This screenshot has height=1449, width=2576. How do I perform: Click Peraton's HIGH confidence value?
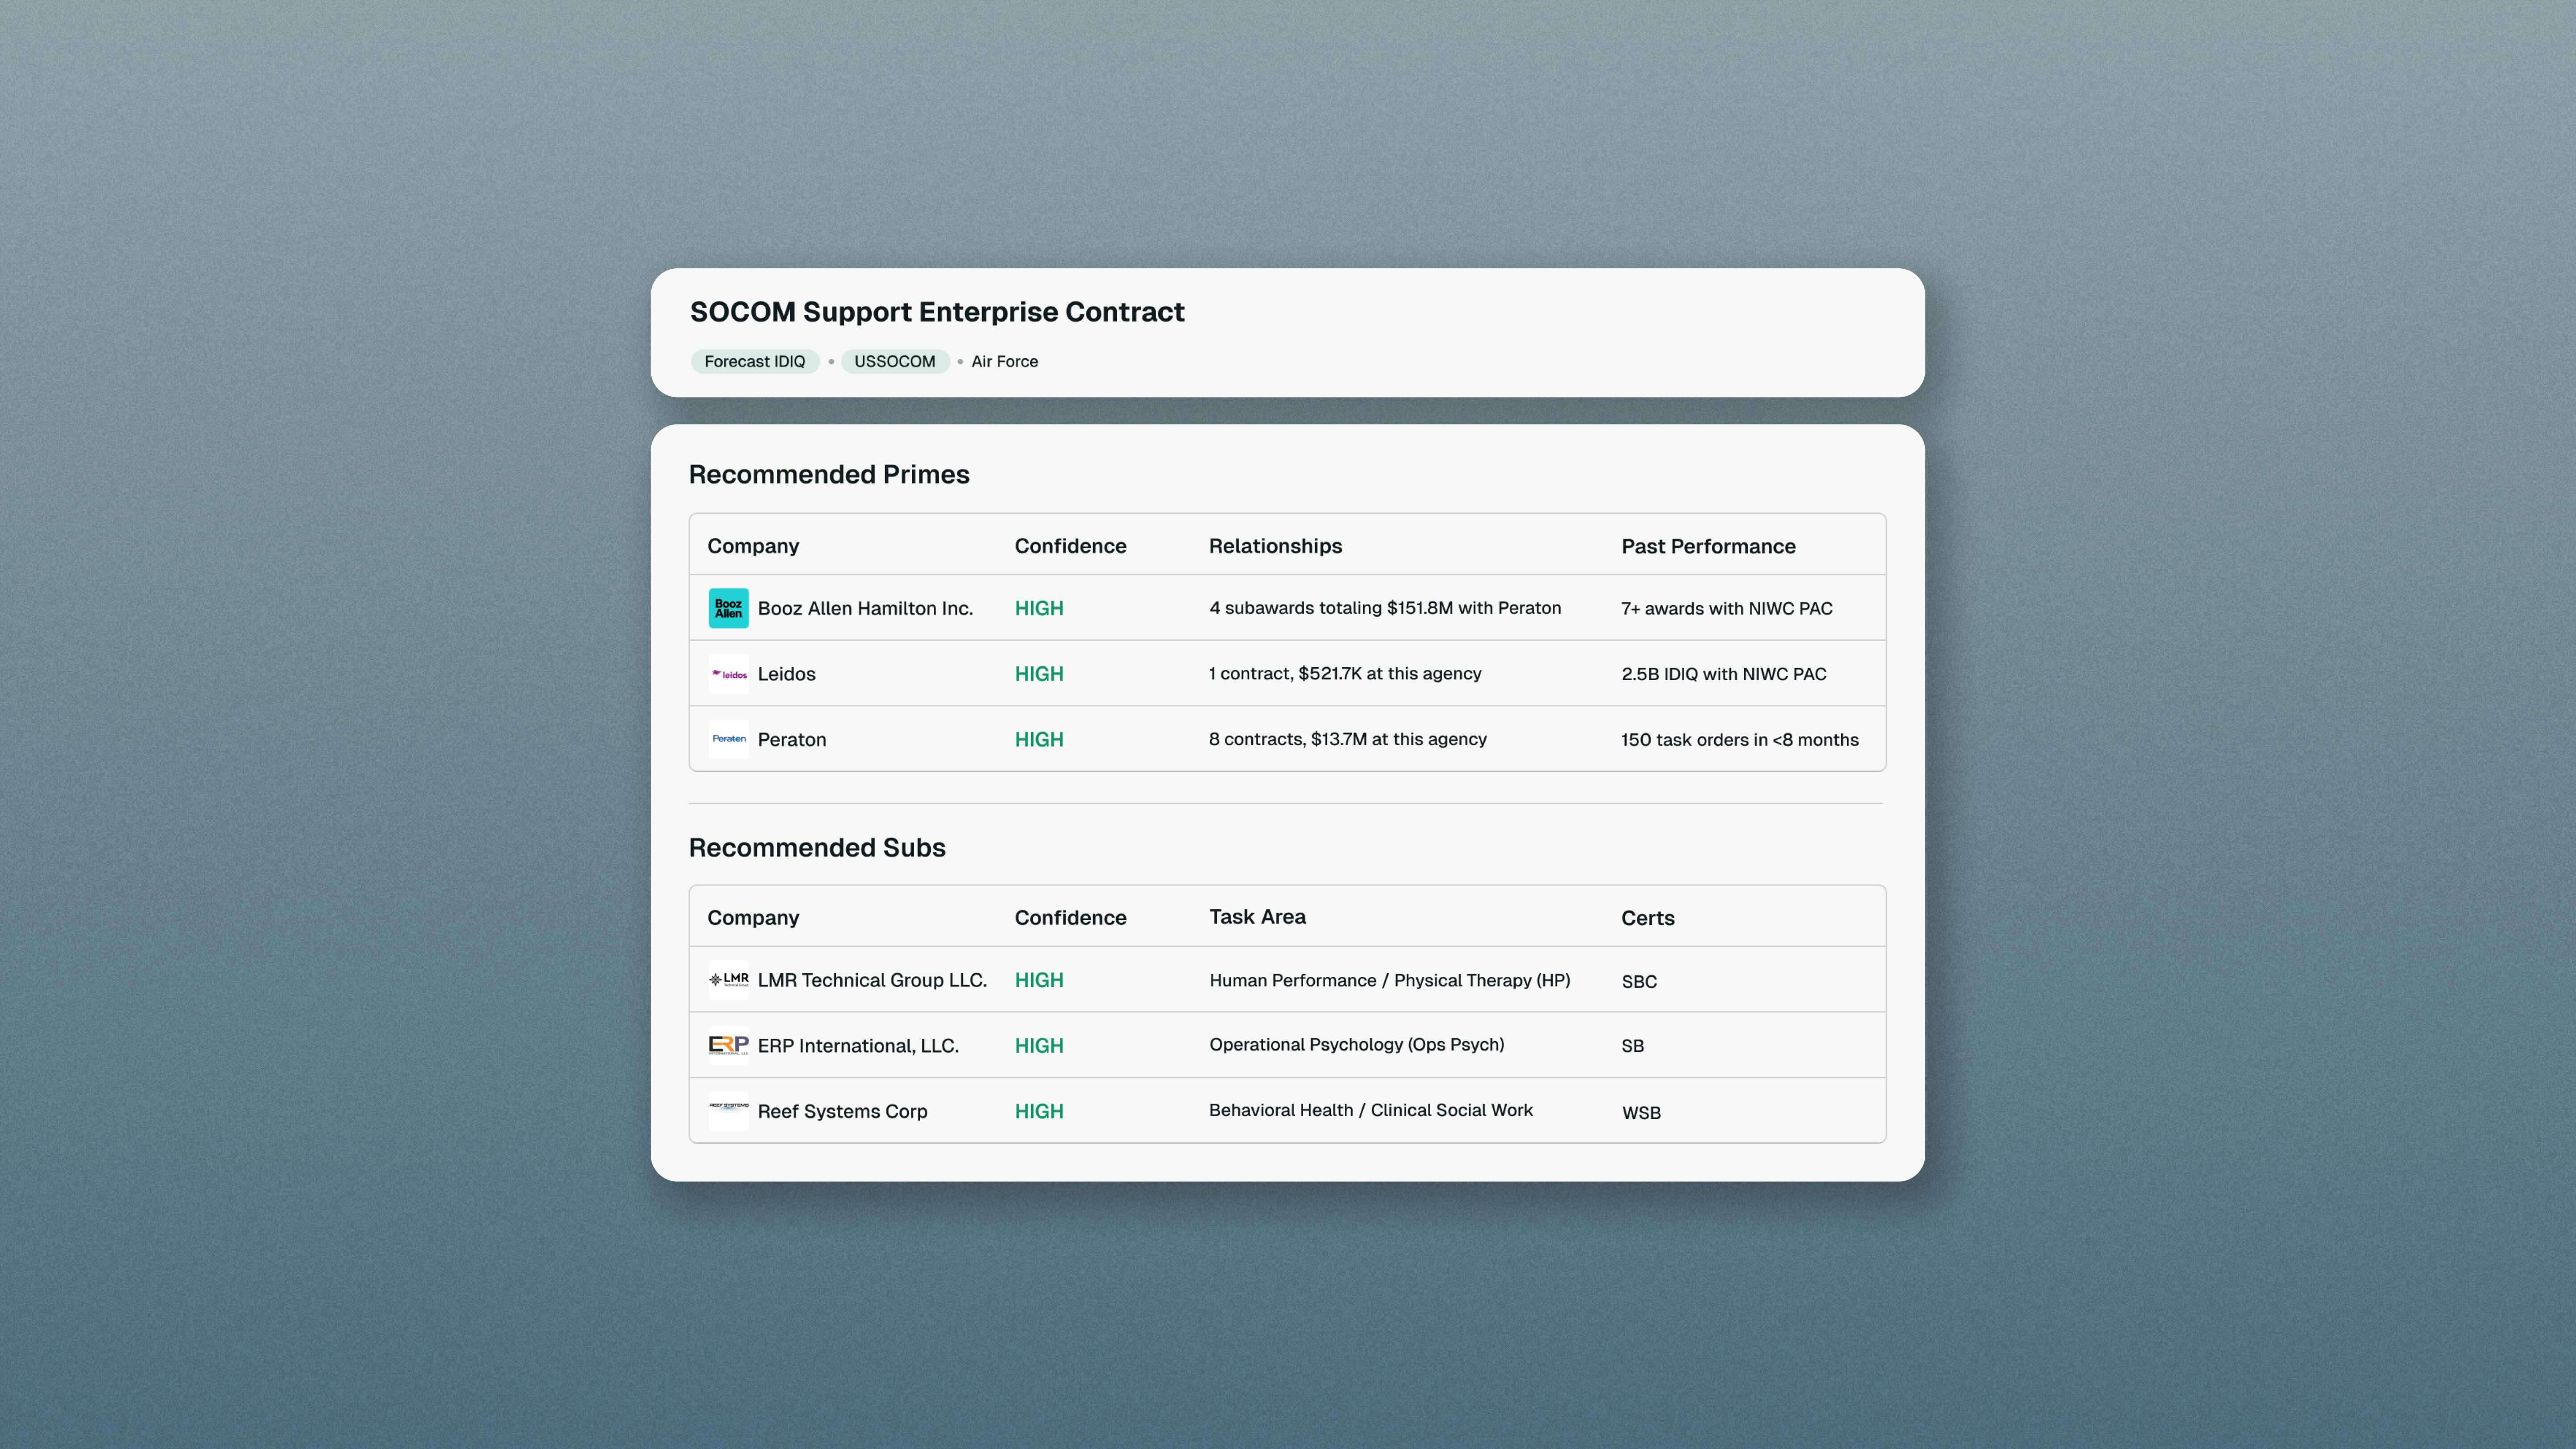click(x=1038, y=739)
